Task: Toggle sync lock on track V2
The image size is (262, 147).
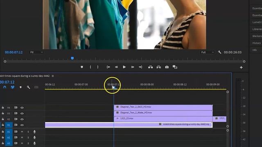Action: pyautogui.click(x=16, y=119)
